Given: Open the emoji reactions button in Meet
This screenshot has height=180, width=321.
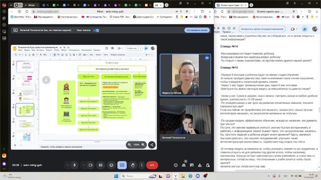Looking at the screenshot, I should pyautogui.click(x=111, y=165).
